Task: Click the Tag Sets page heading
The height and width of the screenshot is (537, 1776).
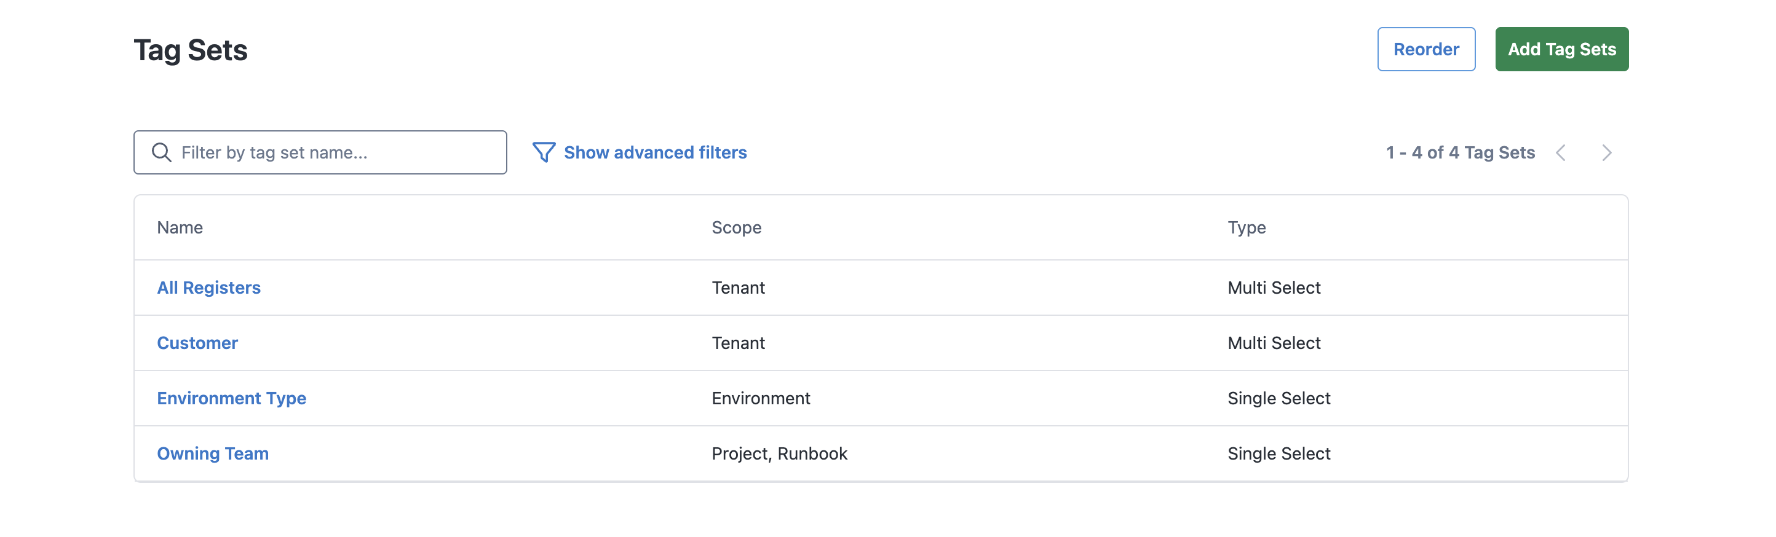Action: [x=190, y=50]
